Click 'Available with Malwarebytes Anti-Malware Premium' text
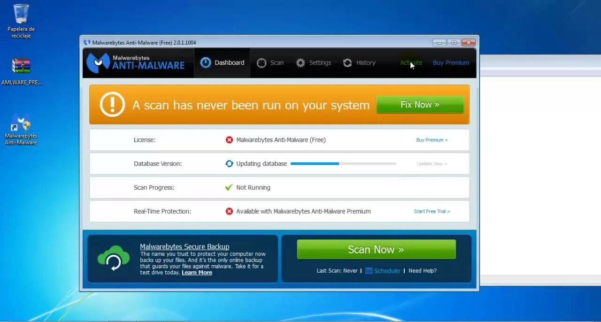601x322 pixels. point(303,211)
